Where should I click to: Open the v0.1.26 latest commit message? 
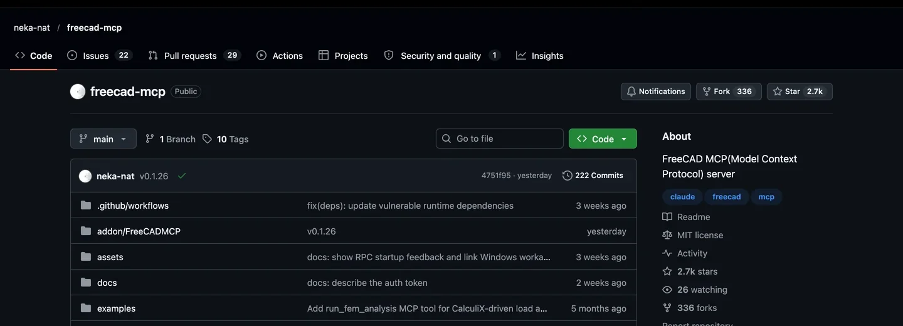click(154, 176)
